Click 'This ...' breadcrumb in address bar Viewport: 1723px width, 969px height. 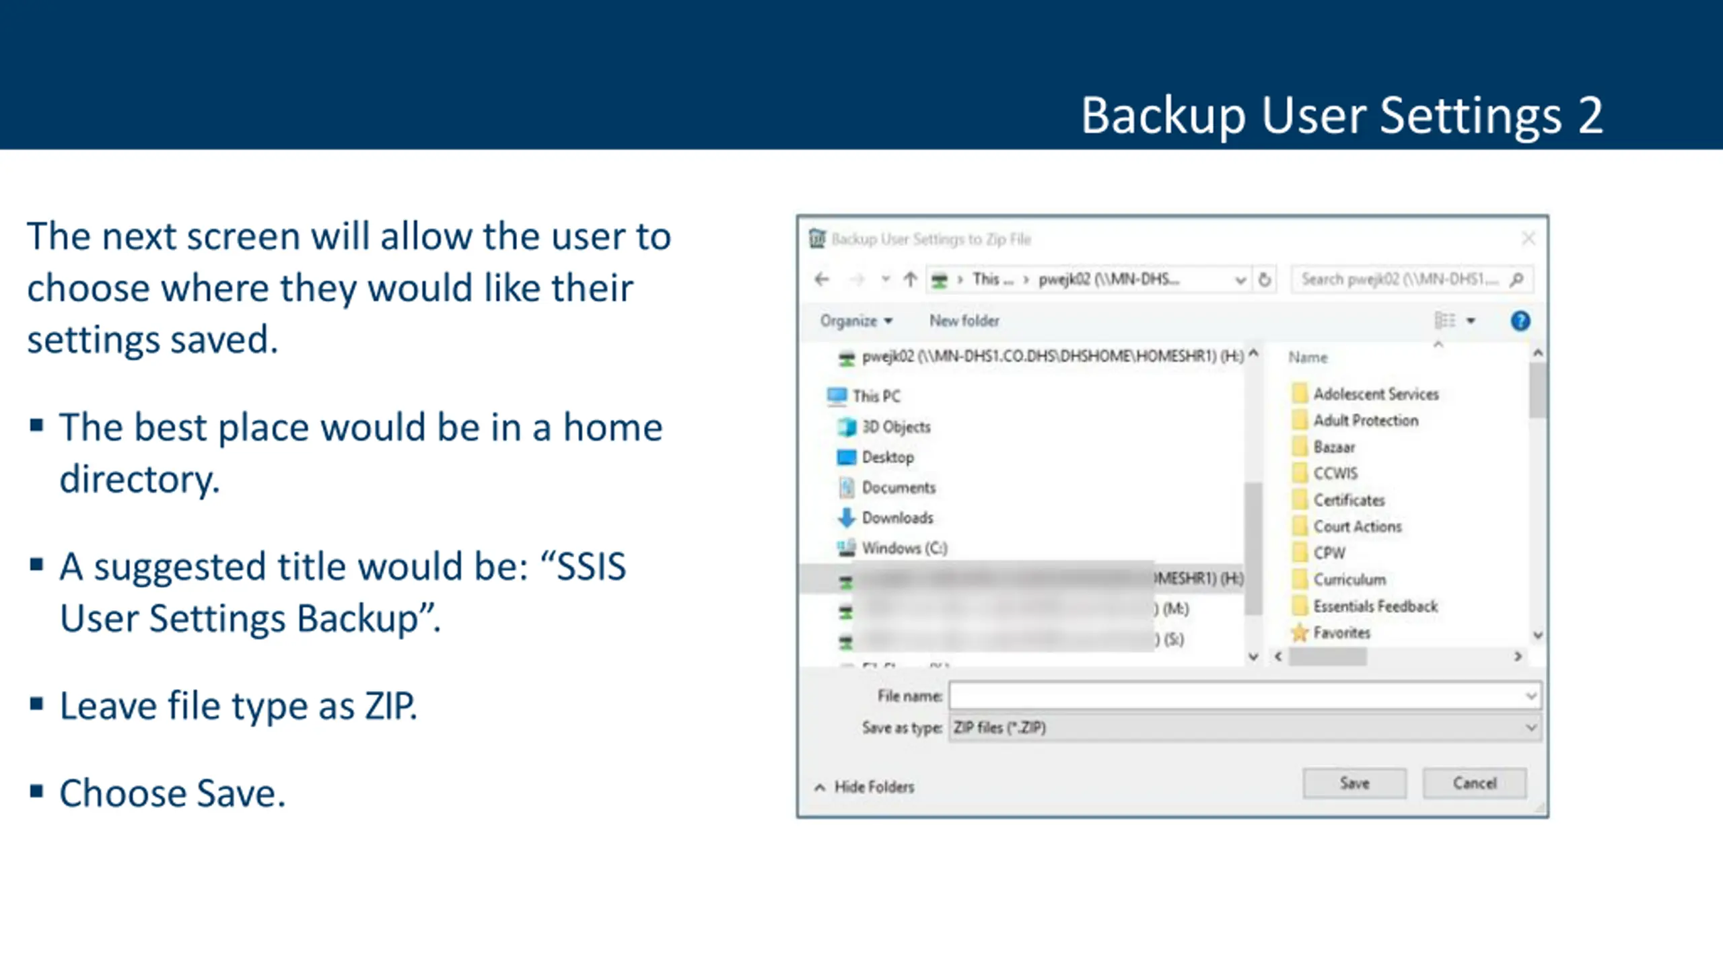pos(992,279)
